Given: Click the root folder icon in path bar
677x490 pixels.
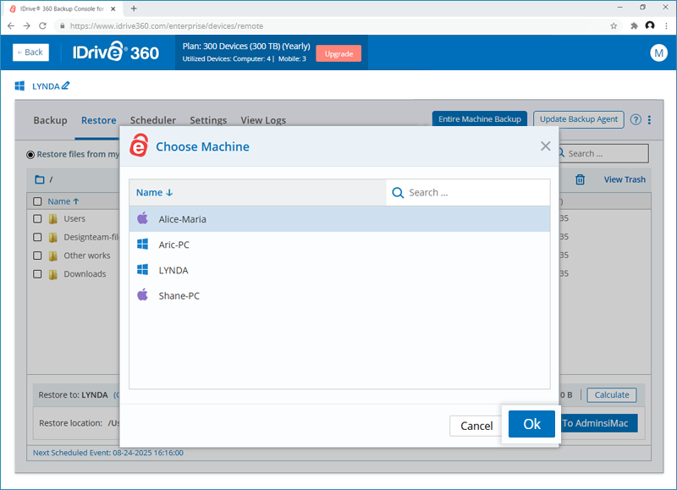Looking at the screenshot, I should tap(39, 179).
